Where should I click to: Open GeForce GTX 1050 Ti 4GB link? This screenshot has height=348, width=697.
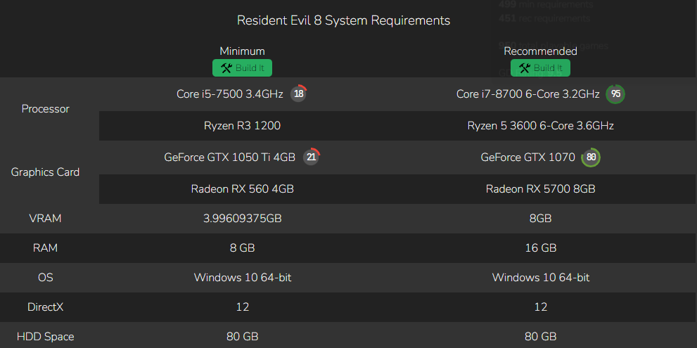click(x=230, y=157)
